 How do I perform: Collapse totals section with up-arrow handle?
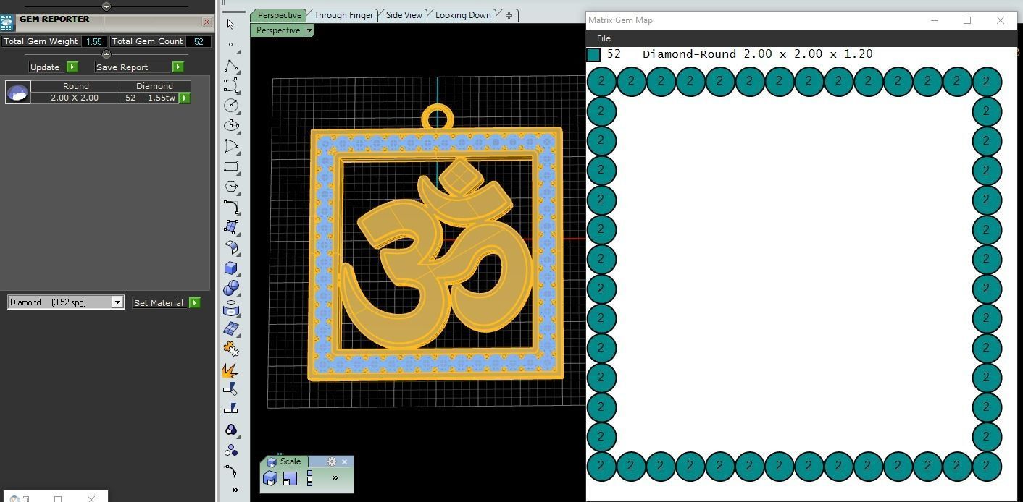click(x=107, y=54)
